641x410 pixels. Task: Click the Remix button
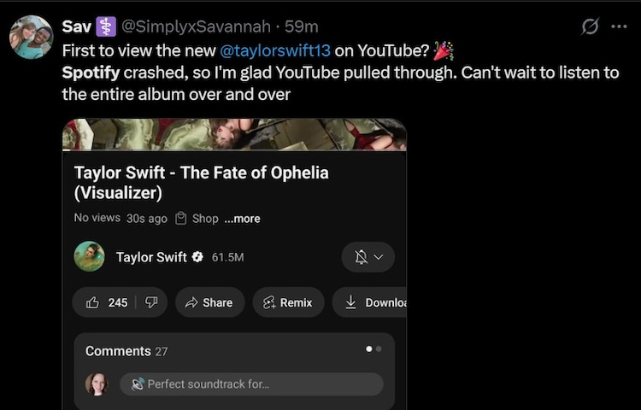(x=287, y=302)
